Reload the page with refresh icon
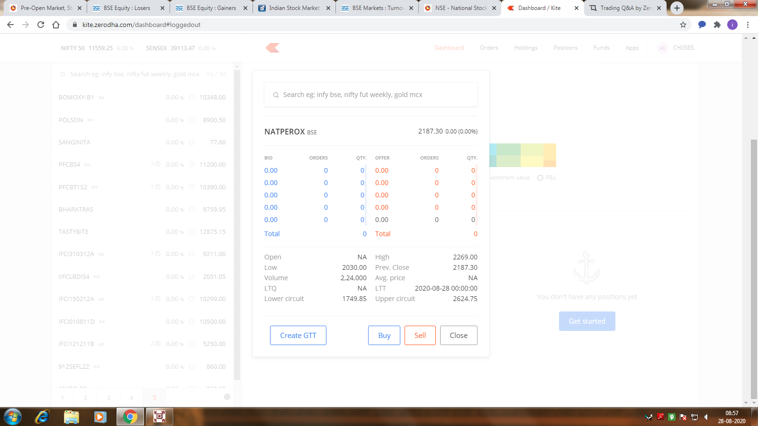Screen dimensions: 758x426 41,25
